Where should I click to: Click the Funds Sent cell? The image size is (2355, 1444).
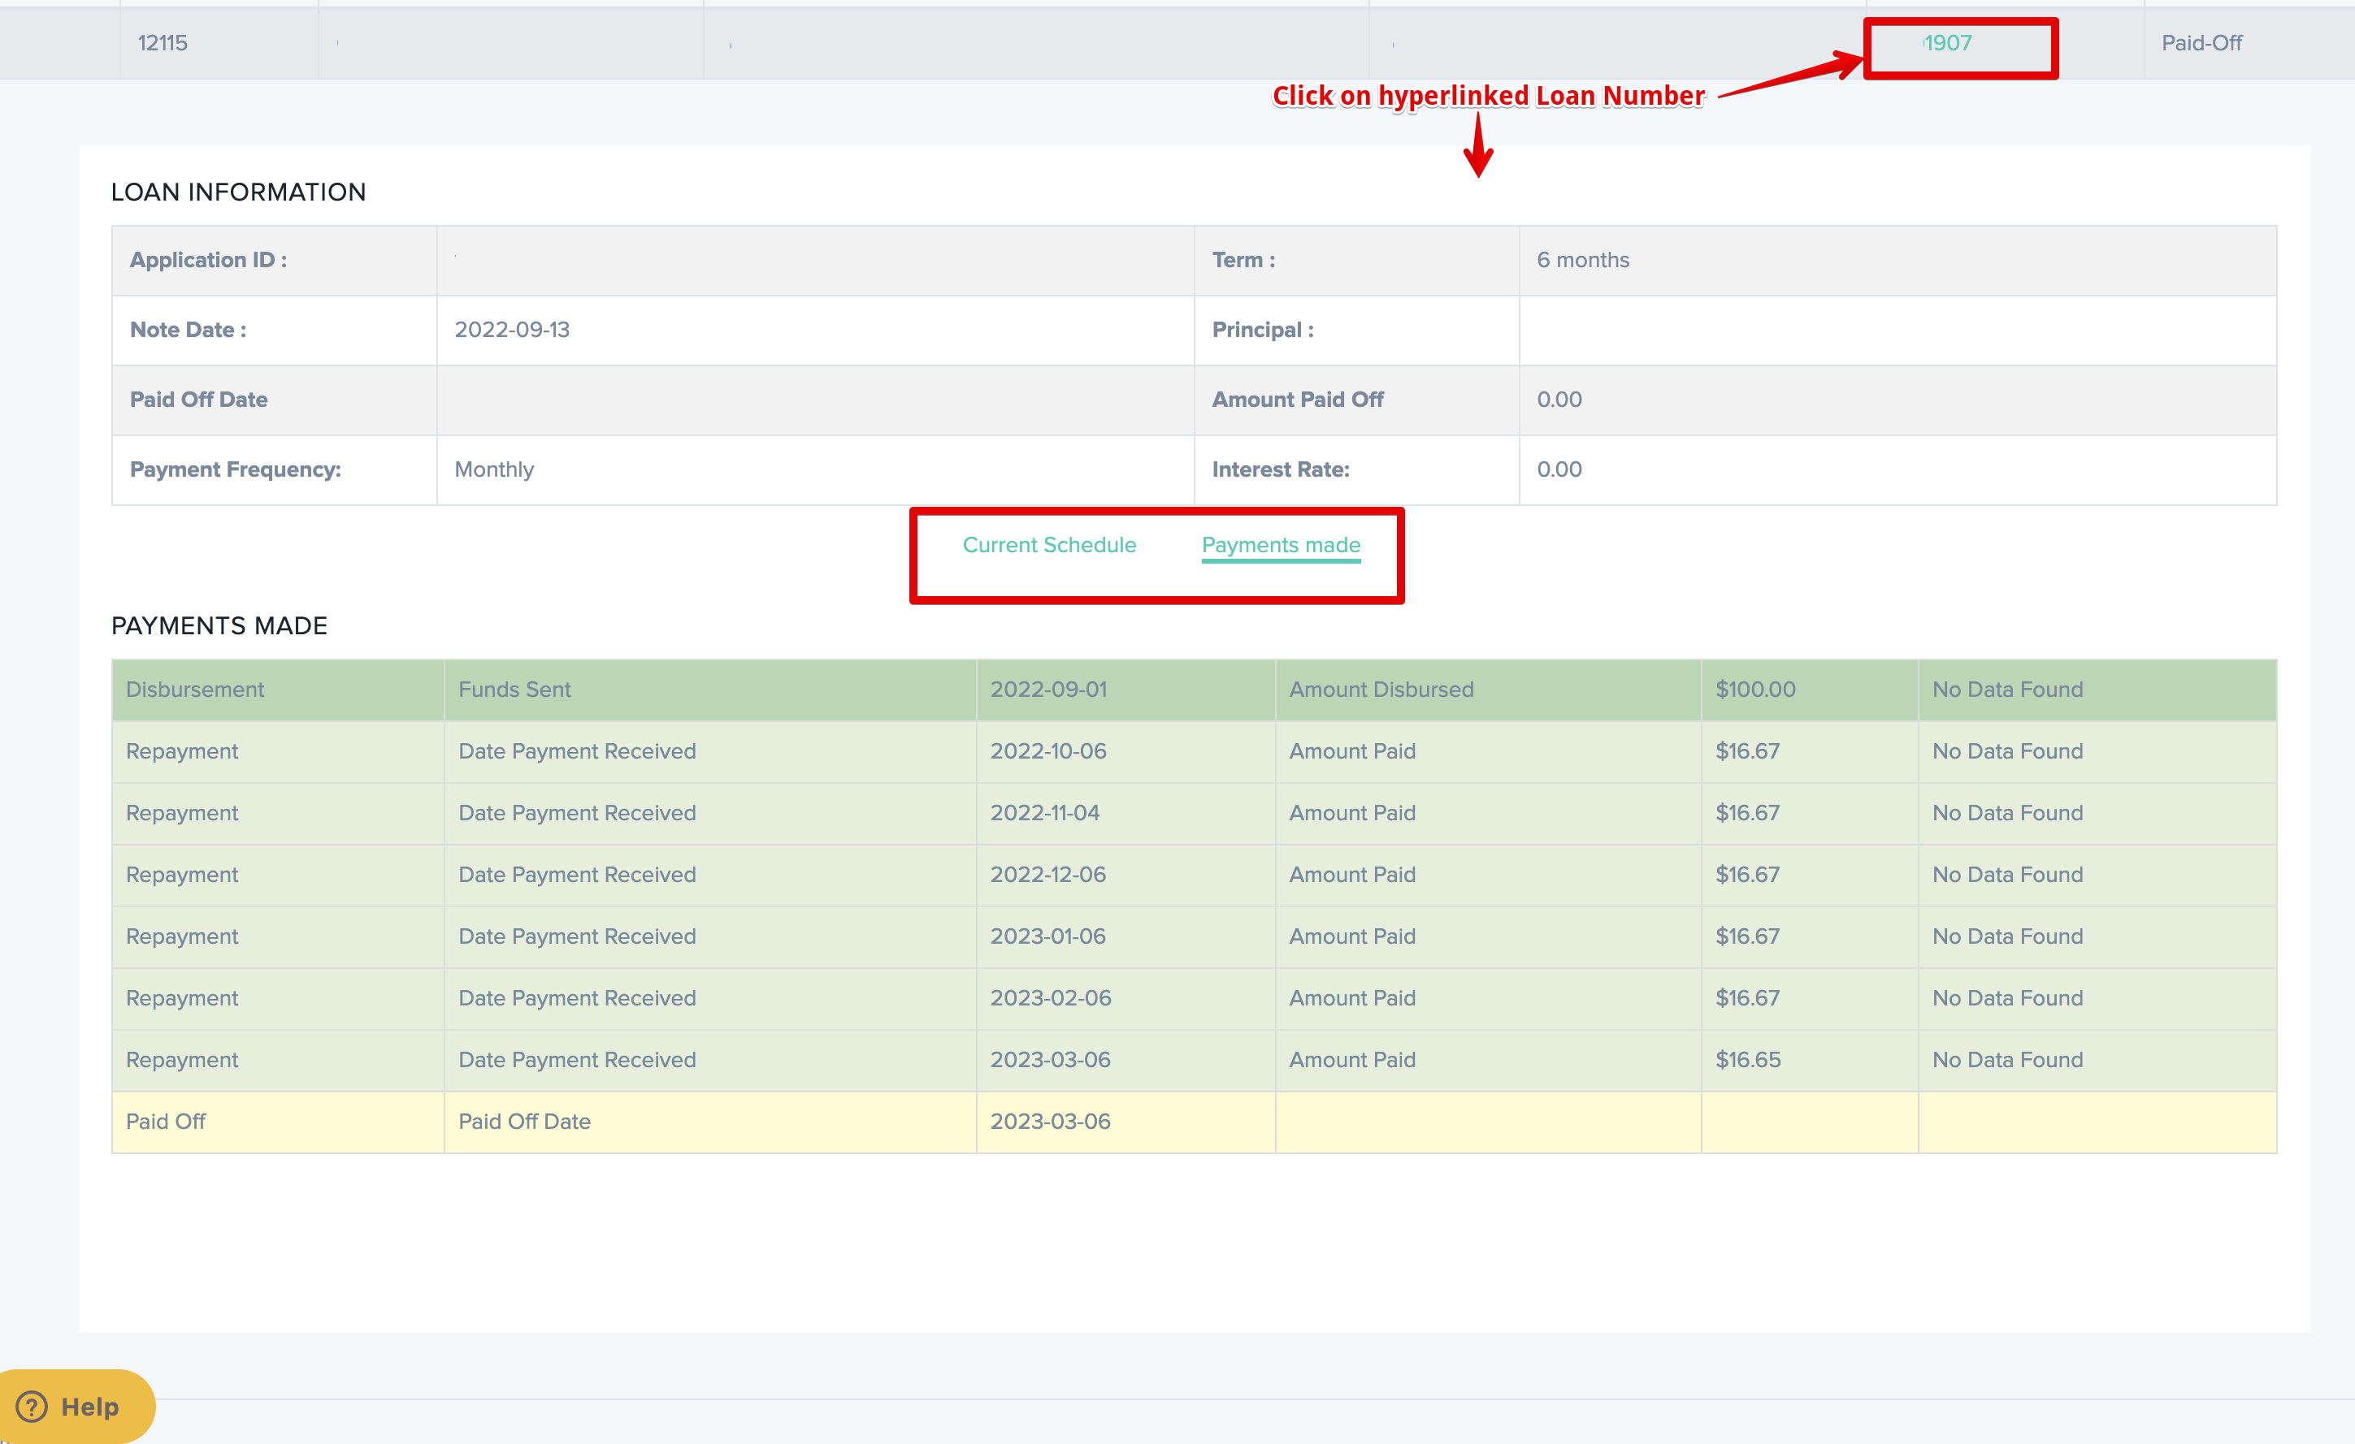point(514,690)
